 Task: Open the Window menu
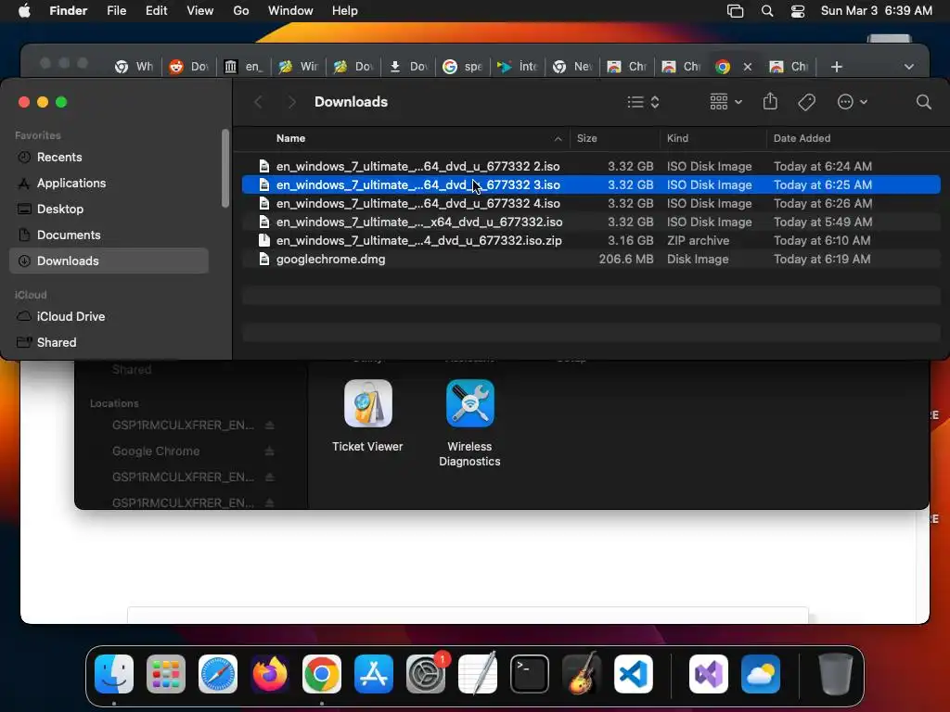coord(290,11)
